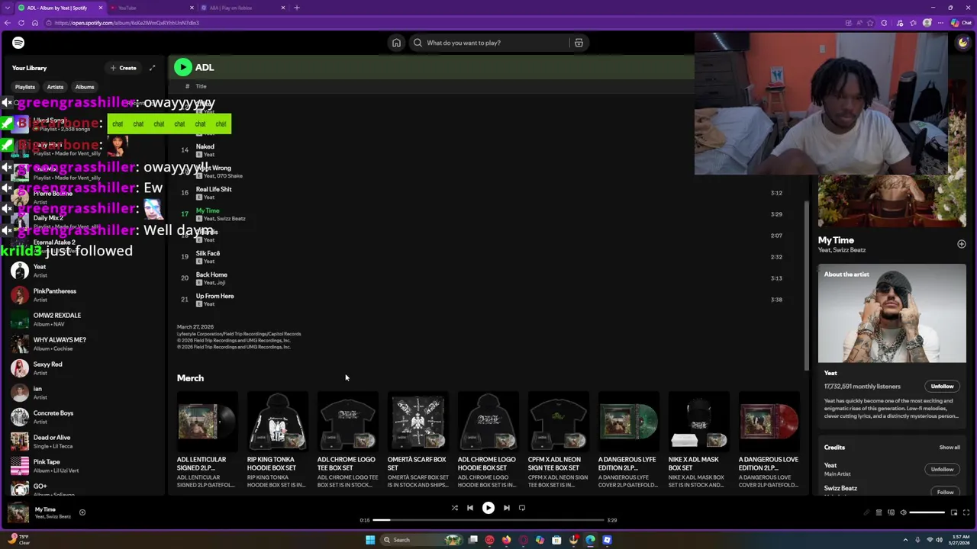The height and width of the screenshot is (549, 977).
Task: Unfollow Yeat in the Credits section
Action: 942,469
